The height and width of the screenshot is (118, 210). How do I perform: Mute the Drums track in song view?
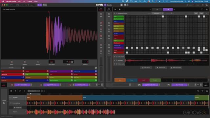coord(10,98)
